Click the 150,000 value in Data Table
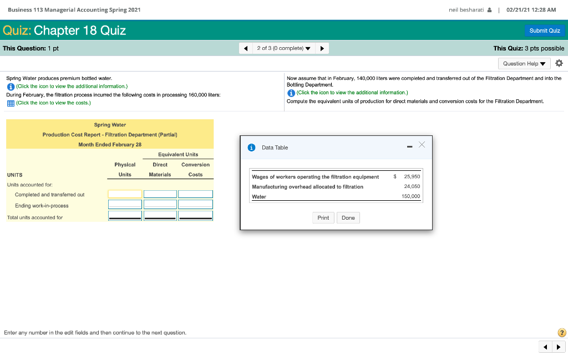The height and width of the screenshot is (355, 568). (411, 196)
